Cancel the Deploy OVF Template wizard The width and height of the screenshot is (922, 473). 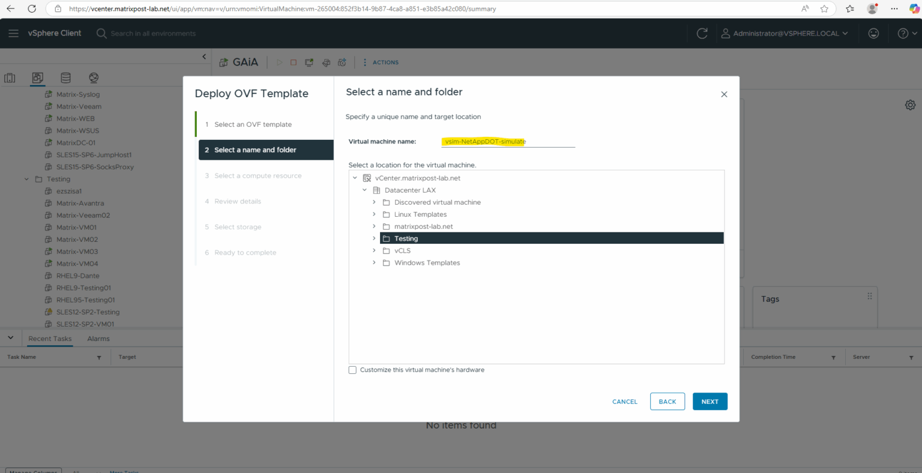coord(624,401)
